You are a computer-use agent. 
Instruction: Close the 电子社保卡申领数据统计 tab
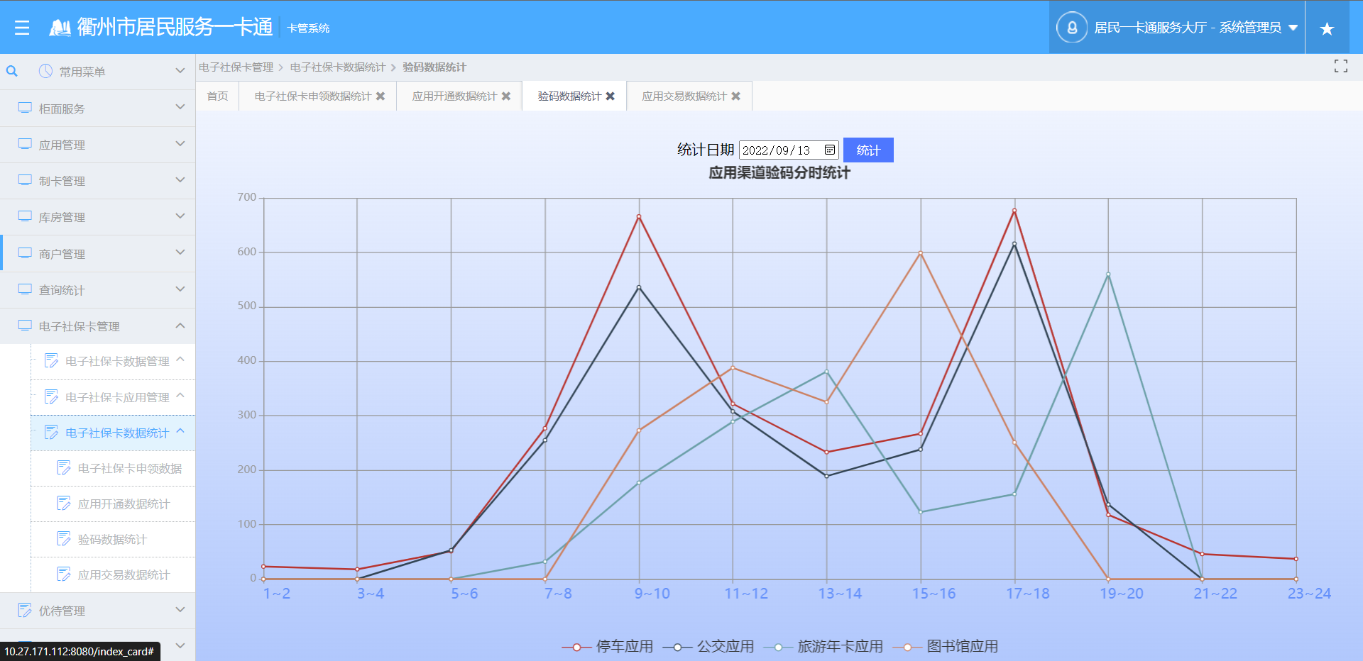click(381, 96)
